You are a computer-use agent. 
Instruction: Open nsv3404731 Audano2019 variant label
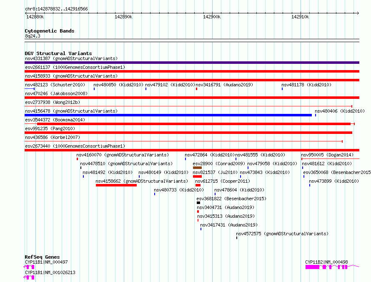pyautogui.click(x=226, y=207)
